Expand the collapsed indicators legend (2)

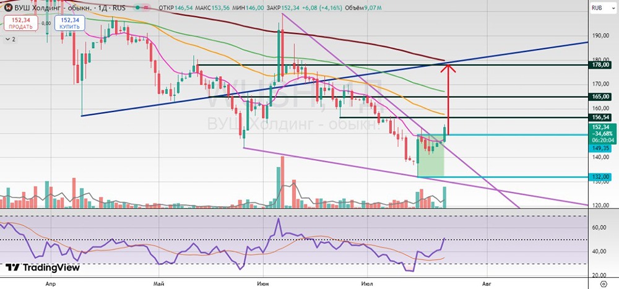tap(11, 39)
